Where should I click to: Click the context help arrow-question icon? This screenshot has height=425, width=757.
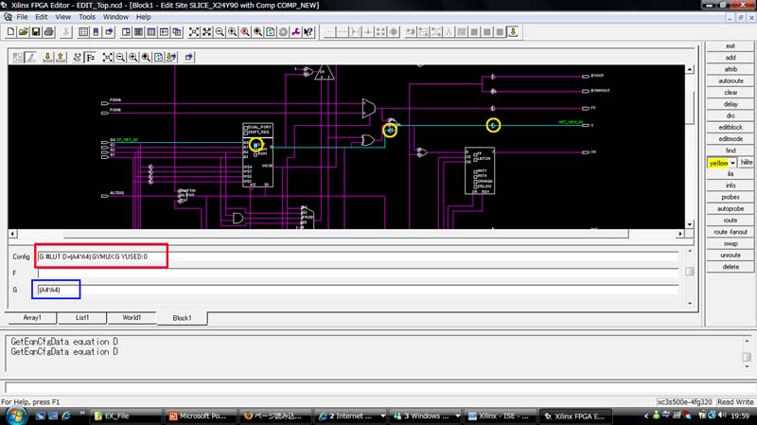point(308,32)
